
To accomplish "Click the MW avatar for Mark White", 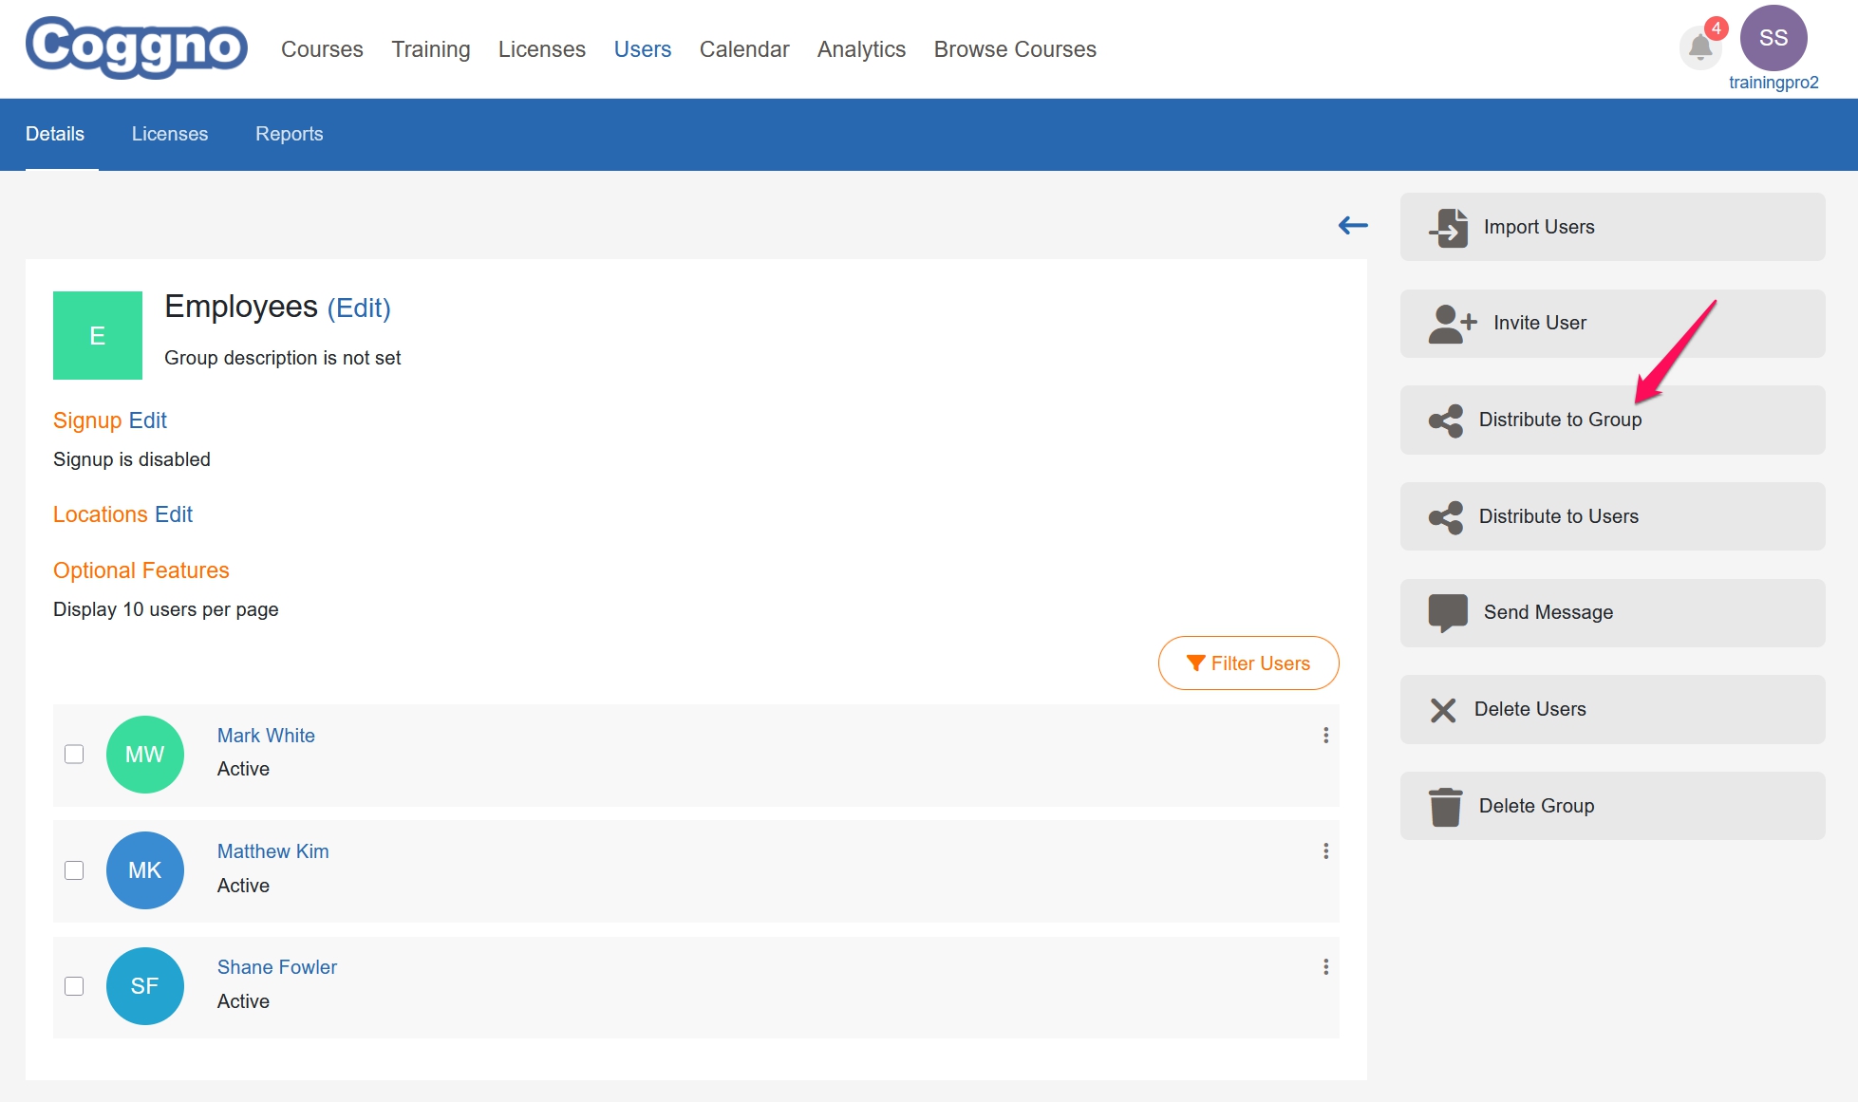I will click(x=145, y=755).
